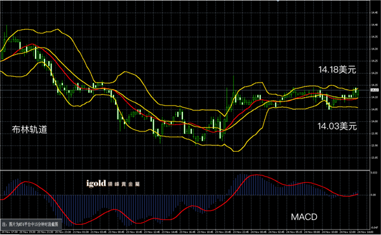Viewport: 381px width, 235px height.
Task: Click the MACD 0.00 level label
Action: [x=373, y=195]
